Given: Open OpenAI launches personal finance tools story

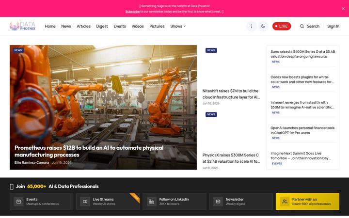Looking at the screenshot, I should point(302,130).
